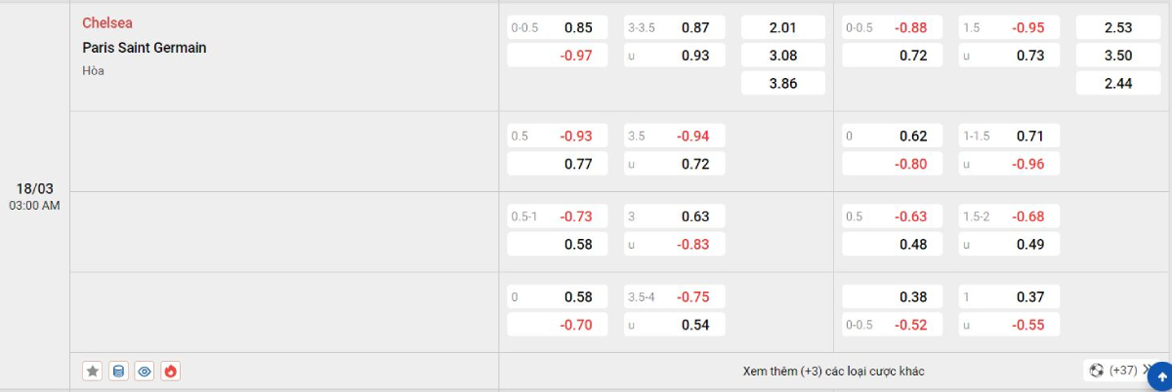
Task: Click the 0.5-1 handicap odds -0.73
Action: pyautogui.click(x=558, y=216)
